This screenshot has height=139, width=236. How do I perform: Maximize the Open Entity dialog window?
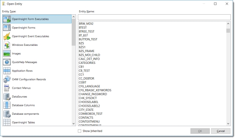(215, 4)
